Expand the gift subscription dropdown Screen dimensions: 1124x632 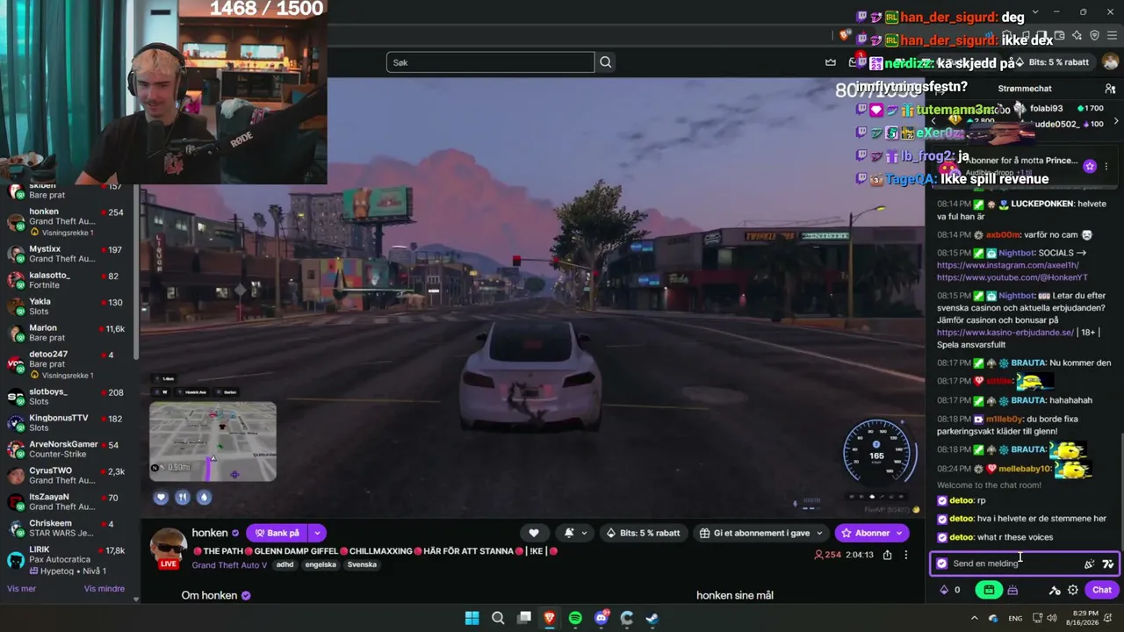[x=819, y=533]
